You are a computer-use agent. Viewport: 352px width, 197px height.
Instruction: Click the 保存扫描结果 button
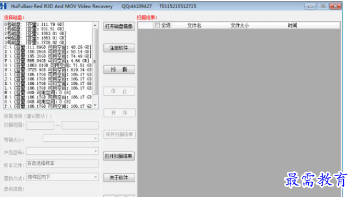click(119, 135)
